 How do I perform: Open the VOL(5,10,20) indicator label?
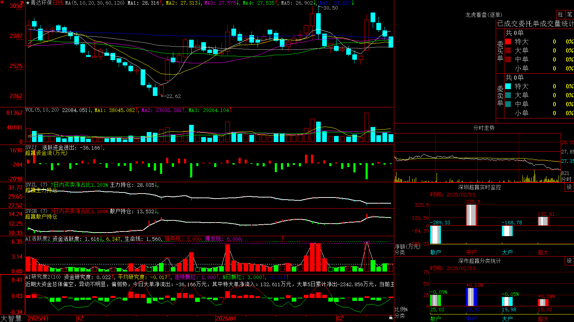pos(42,110)
